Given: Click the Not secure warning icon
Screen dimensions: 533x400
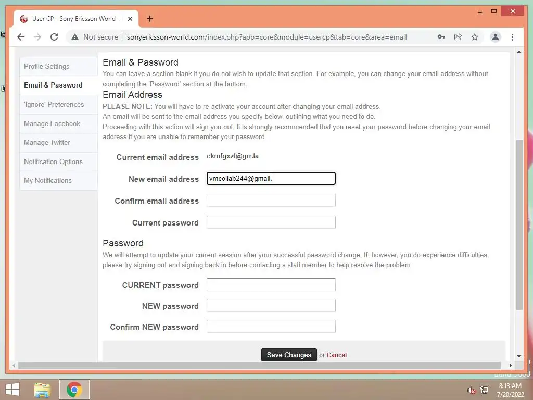Looking at the screenshot, I should pyautogui.click(x=75, y=37).
